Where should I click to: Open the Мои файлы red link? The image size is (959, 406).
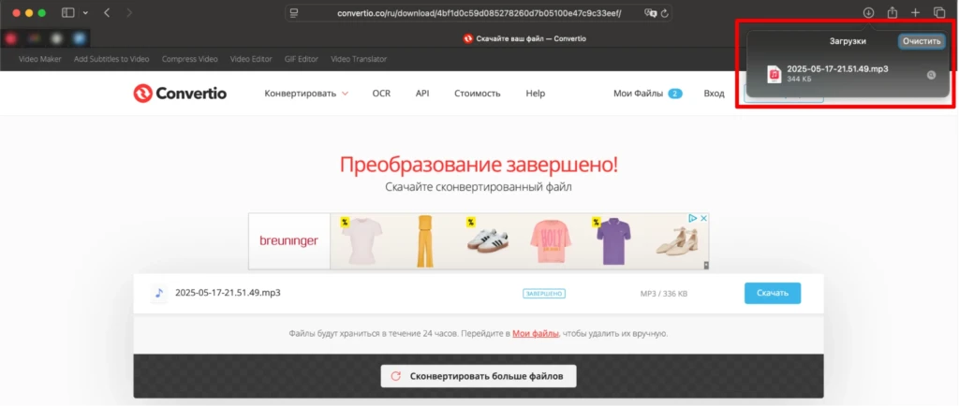point(535,334)
